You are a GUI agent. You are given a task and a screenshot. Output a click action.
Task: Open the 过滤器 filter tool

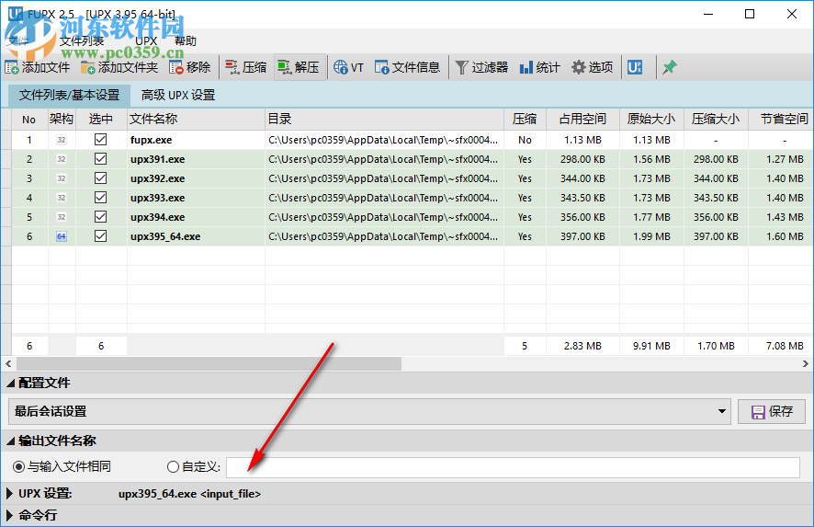(481, 67)
